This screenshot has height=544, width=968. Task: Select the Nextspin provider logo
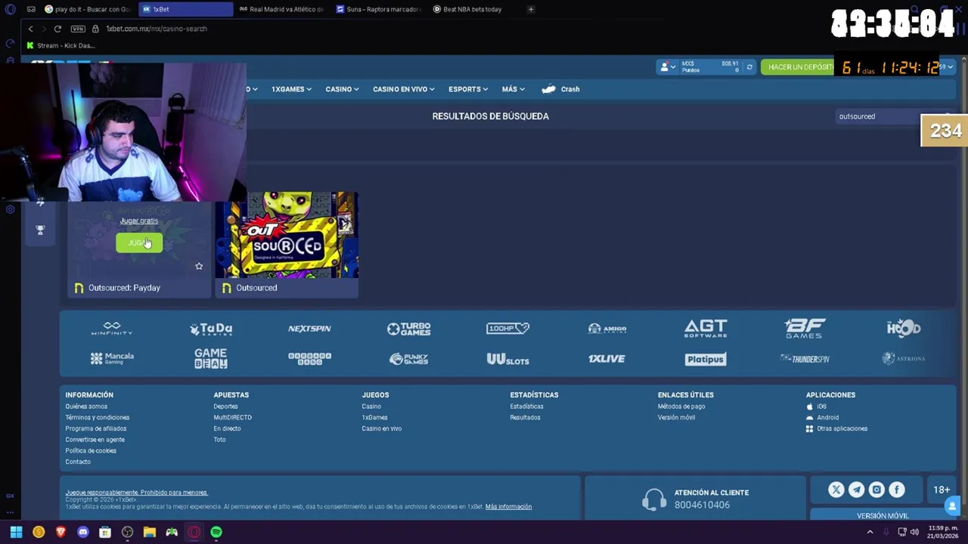[x=309, y=329]
